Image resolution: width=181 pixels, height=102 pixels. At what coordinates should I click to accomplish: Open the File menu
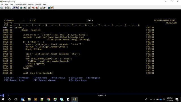(2, 5)
